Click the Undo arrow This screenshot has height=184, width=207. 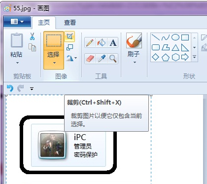click(x=10, y=88)
